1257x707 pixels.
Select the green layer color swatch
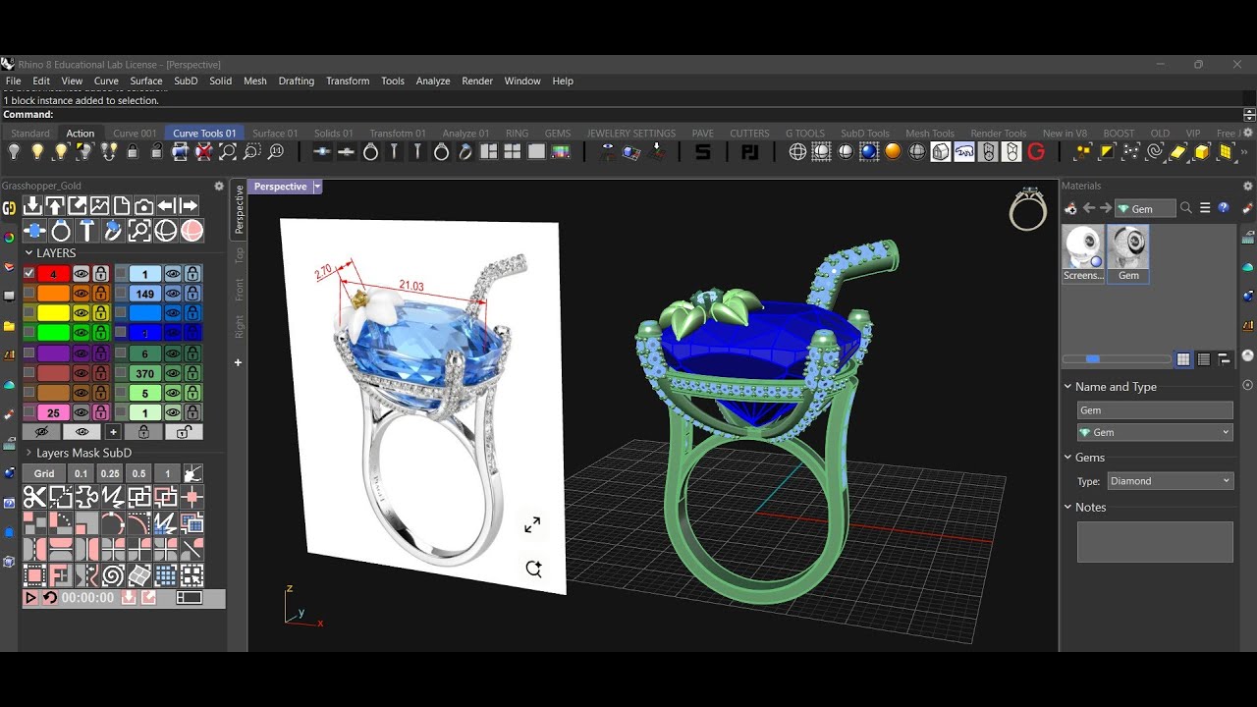[x=53, y=333]
